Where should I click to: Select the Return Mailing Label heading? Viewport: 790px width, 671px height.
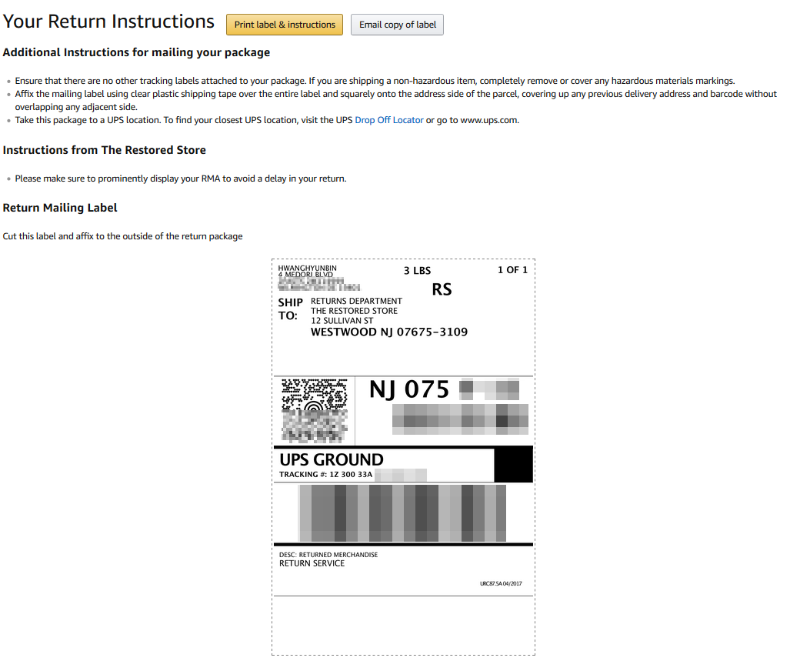(x=60, y=208)
